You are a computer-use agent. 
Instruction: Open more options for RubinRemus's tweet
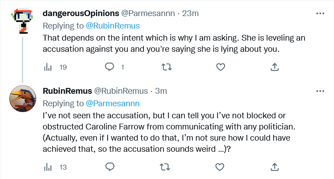[x=320, y=91]
